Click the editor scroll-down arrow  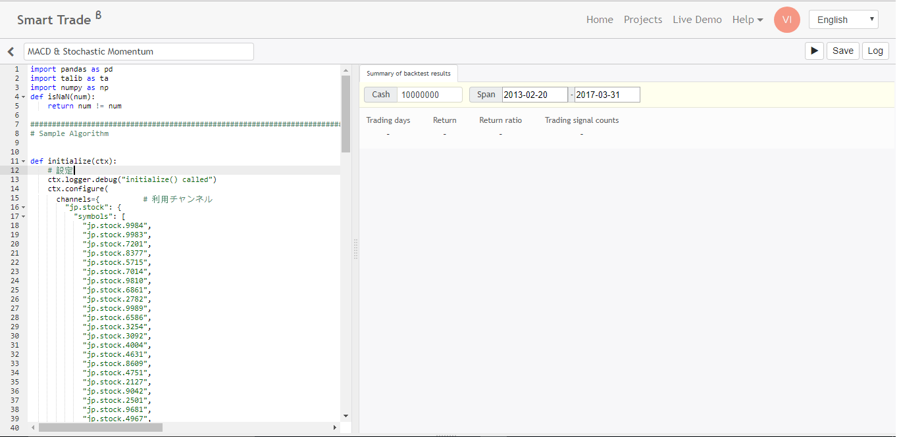[x=346, y=415]
